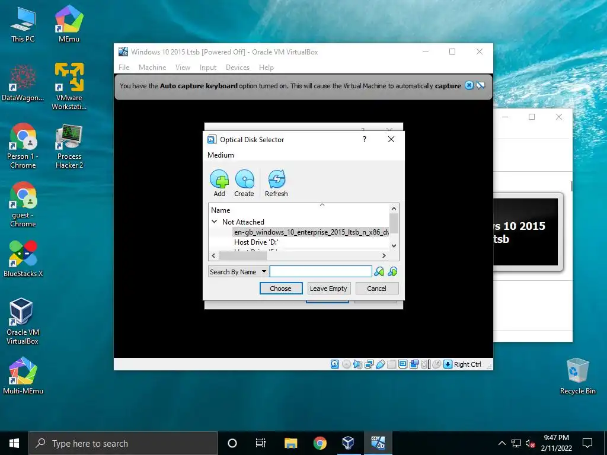This screenshot has width=607, height=455.
Task: Open guest - Chrome desktop shortcut
Action: [x=23, y=204]
